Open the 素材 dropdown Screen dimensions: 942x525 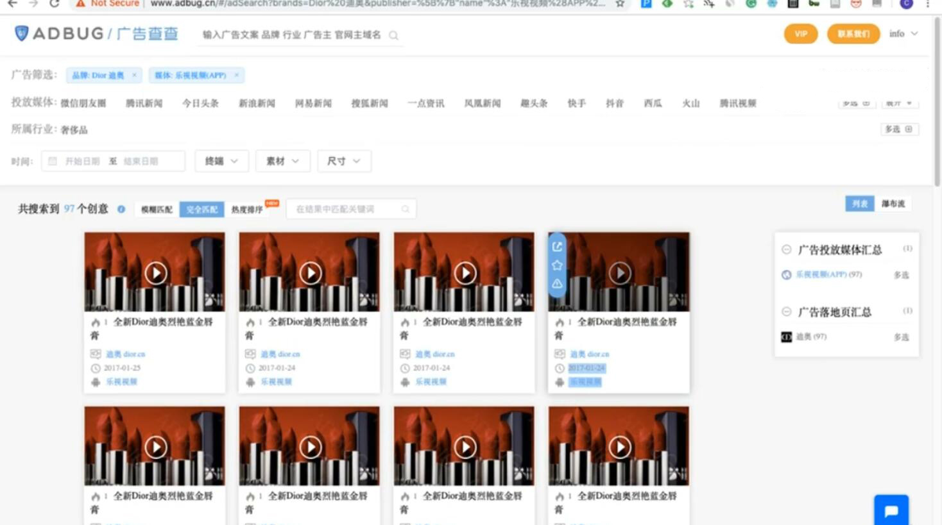coord(282,161)
